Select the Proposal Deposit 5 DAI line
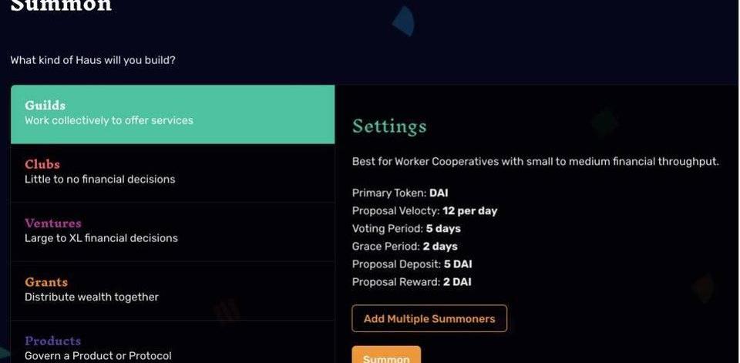This screenshot has height=363, width=740. pos(412,264)
